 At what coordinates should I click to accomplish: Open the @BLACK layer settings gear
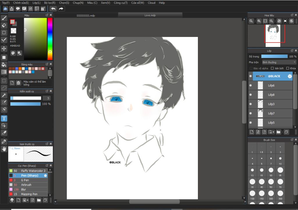coord(290,76)
